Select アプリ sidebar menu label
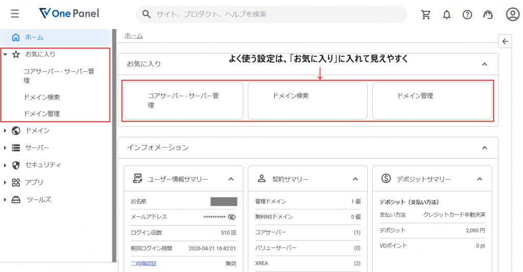 tap(34, 182)
